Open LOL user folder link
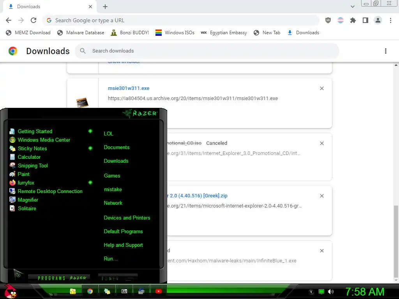Screen dimensions: 399x299 coord(108,134)
